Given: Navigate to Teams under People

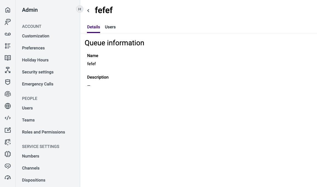Looking at the screenshot, I should click(28, 120).
